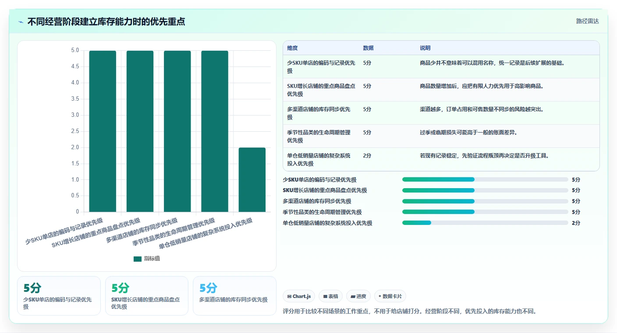This screenshot has height=333, width=617.
Task: Click the 2分 value beside the progress bar
Action: coord(576,223)
